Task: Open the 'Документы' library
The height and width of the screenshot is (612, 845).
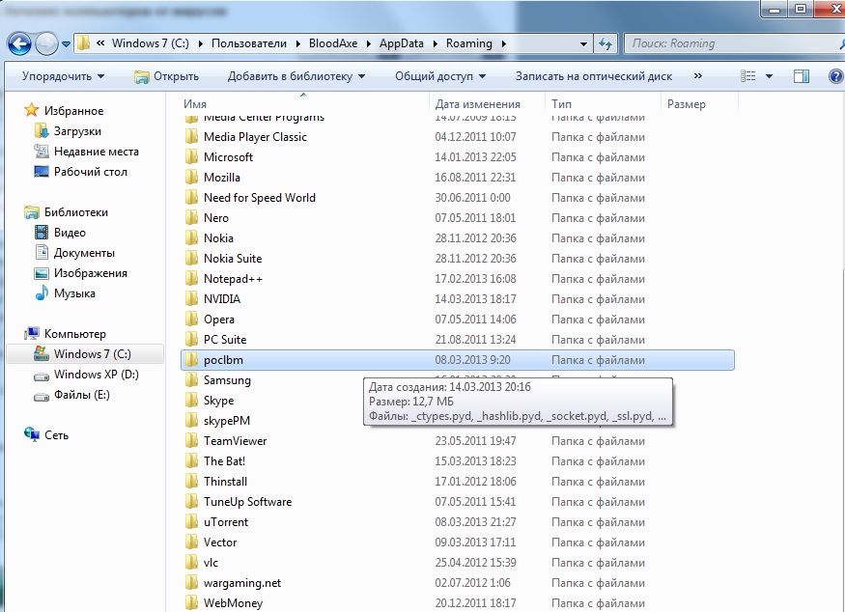Action: [x=84, y=253]
